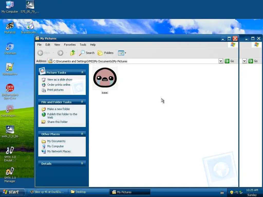Viewport: 263px width, 197px height.
Task: Collapse the File and Folder Tasks panel
Action: point(82,102)
